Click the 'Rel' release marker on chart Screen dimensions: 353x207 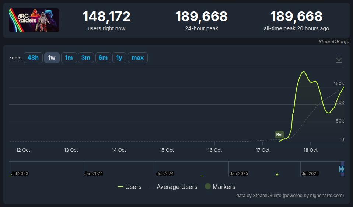click(x=279, y=134)
